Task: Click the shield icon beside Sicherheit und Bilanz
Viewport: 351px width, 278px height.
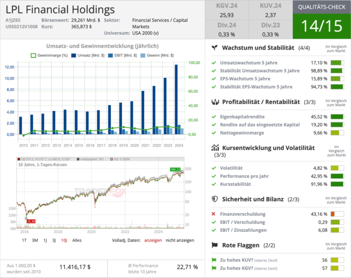Action: [214, 199]
